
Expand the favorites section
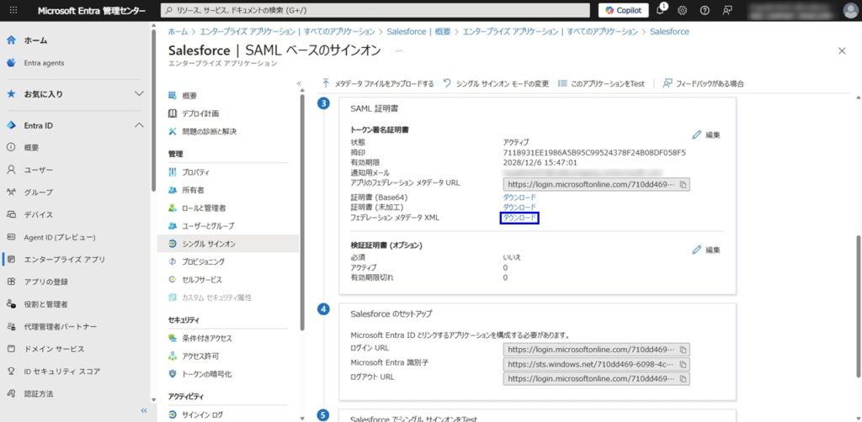click(x=139, y=93)
